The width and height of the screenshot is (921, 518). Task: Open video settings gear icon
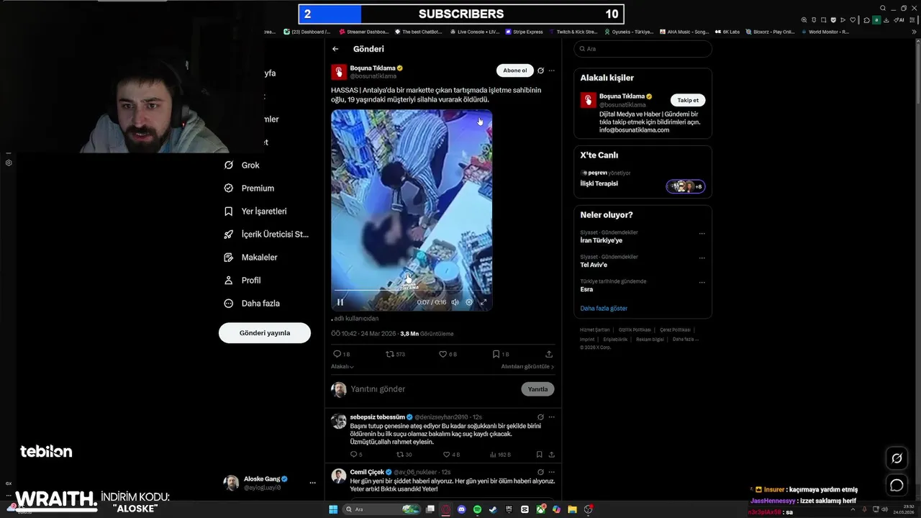(x=469, y=302)
